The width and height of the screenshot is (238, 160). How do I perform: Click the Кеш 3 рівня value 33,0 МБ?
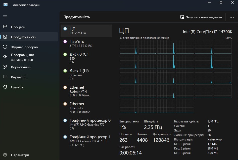[213, 153]
